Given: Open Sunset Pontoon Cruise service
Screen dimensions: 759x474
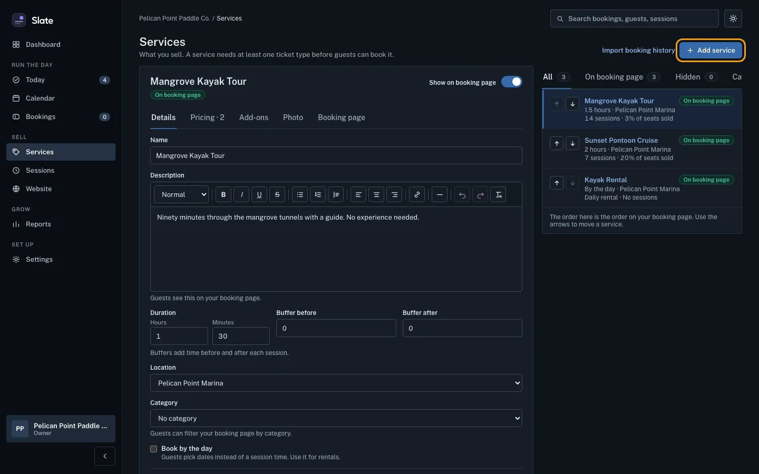Looking at the screenshot, I should pos(621,140).
